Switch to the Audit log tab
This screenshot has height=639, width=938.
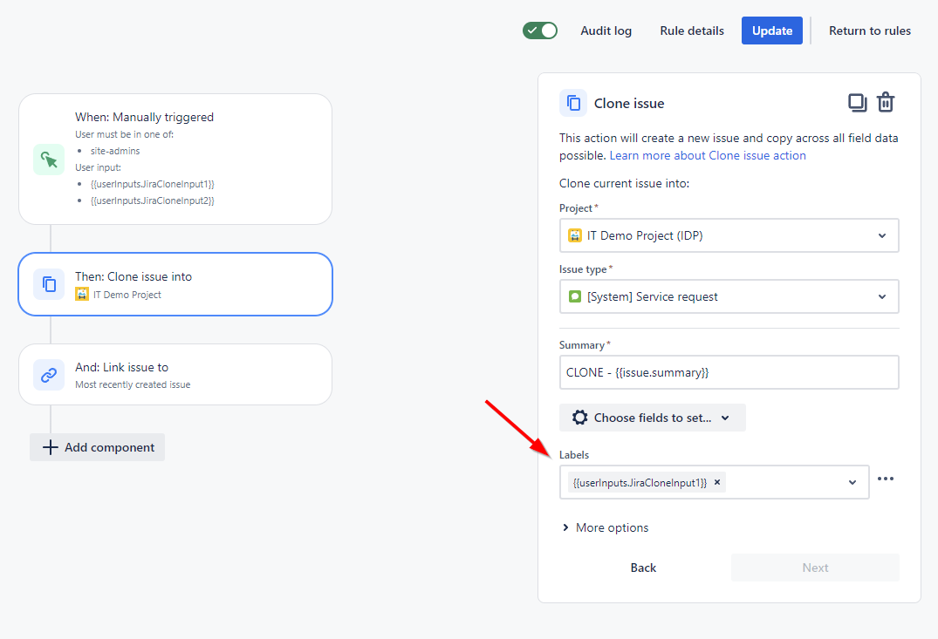click(606, 30)
